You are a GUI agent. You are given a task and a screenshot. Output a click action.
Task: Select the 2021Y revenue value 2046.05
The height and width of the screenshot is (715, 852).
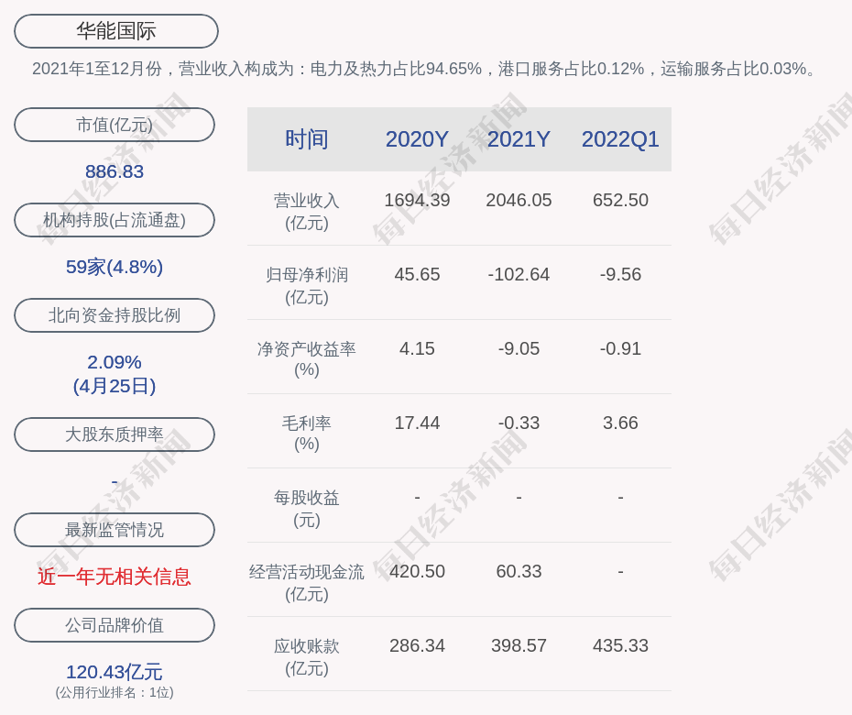point(519,200)
